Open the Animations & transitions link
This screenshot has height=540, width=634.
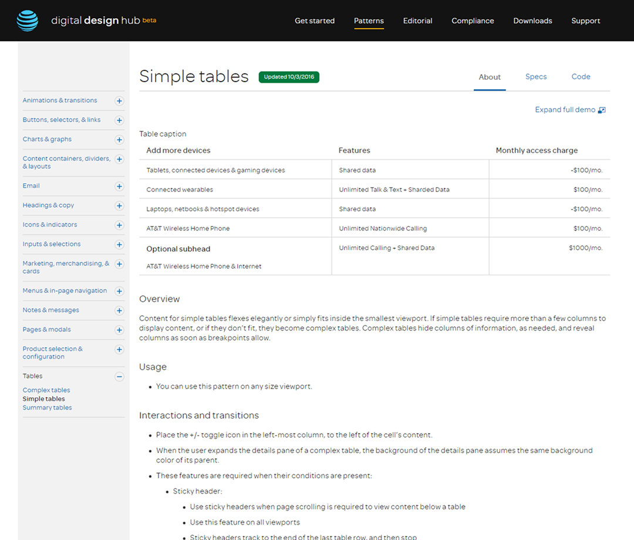[x=60, y=100]
